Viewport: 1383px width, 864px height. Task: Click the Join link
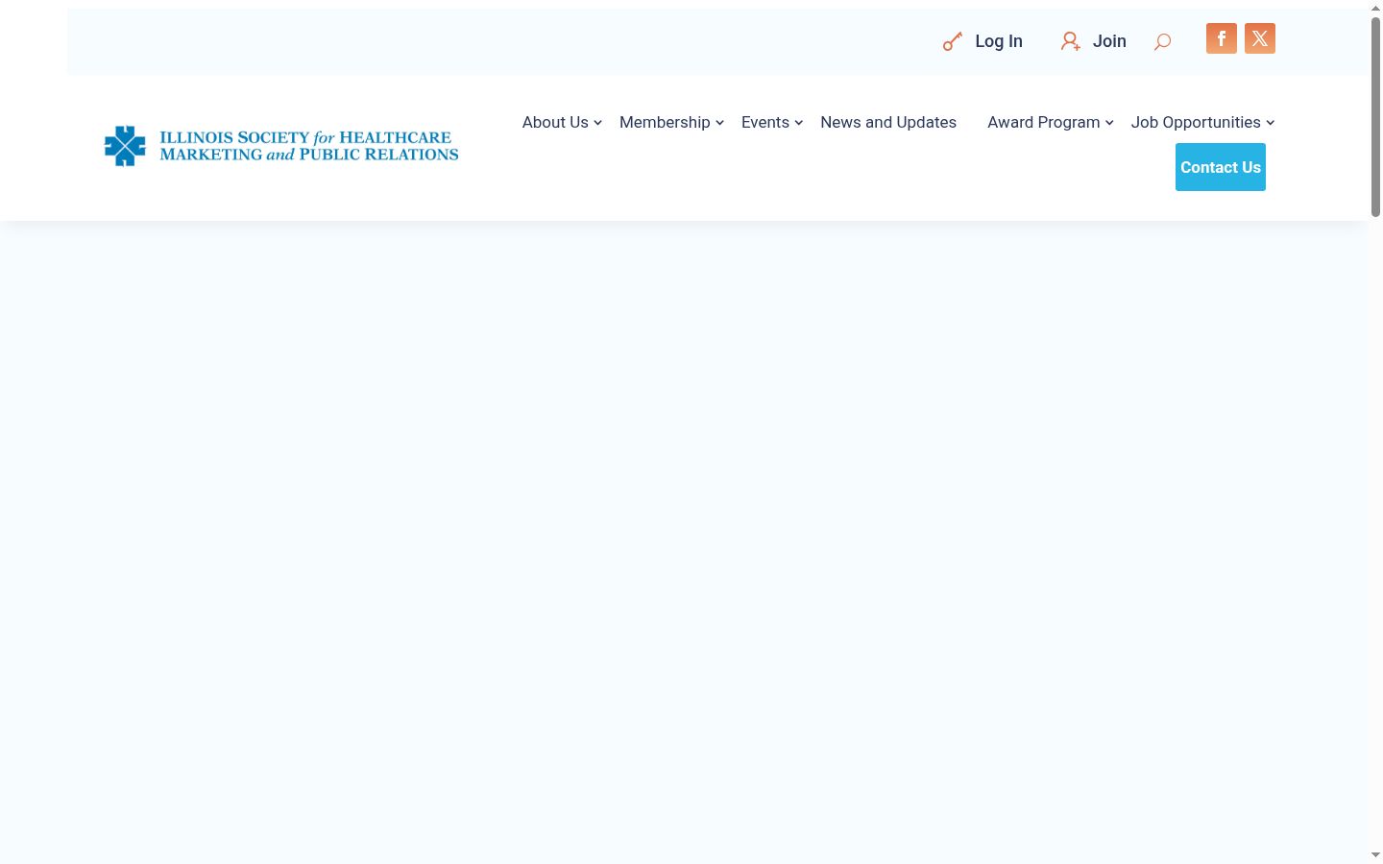(1109, 41)
